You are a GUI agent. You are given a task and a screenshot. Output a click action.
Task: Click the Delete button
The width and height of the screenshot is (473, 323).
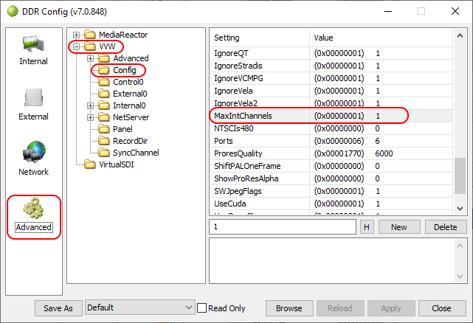point(445,227)
